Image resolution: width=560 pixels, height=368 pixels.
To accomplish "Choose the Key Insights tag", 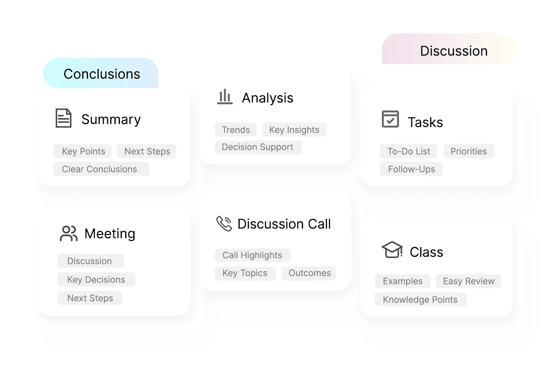I will [294, 130].
